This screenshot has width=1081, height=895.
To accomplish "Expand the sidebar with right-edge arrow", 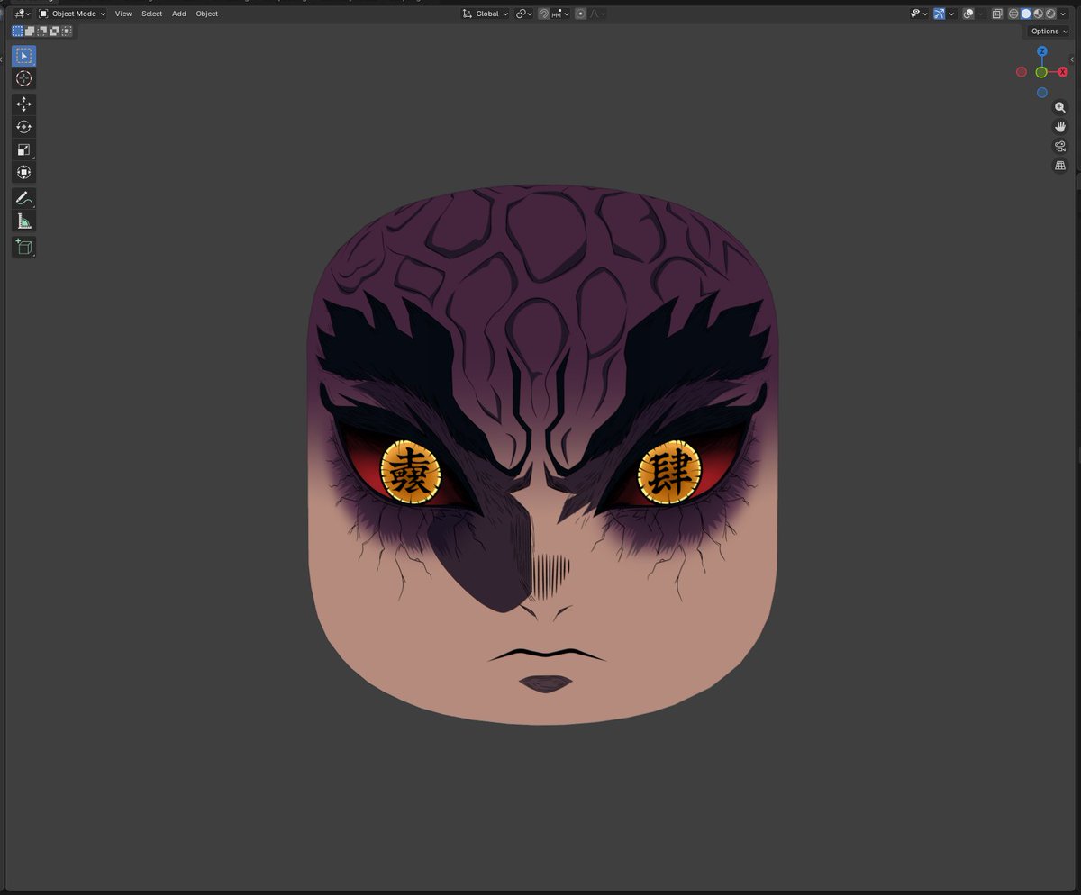I will pyautogui.click(x=1072, y=59).
